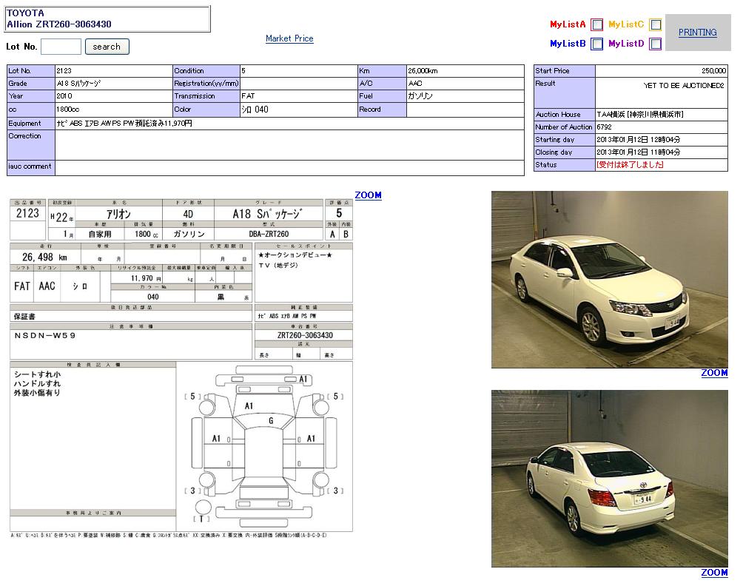Viewport: 743px width, 586px height.
Task: Enable the MyListB checkbox
Action: [597, 44]
